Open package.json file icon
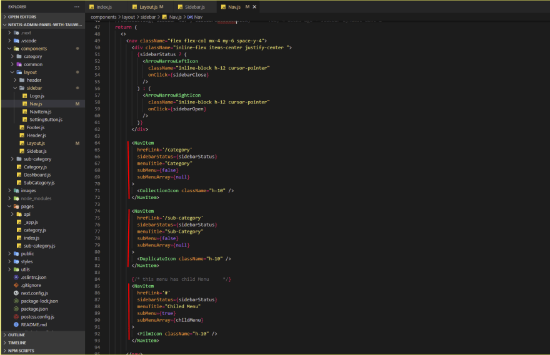 pos(16,309)
